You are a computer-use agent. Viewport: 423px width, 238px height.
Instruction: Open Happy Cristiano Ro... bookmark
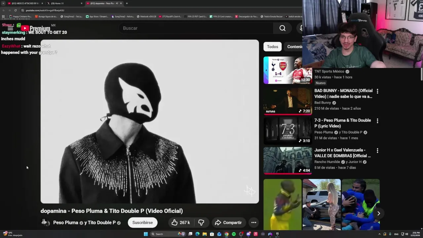click(20, 17)
